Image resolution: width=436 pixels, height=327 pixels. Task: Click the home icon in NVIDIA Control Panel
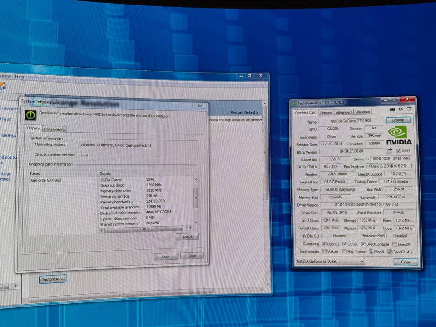tap(3, 86)
